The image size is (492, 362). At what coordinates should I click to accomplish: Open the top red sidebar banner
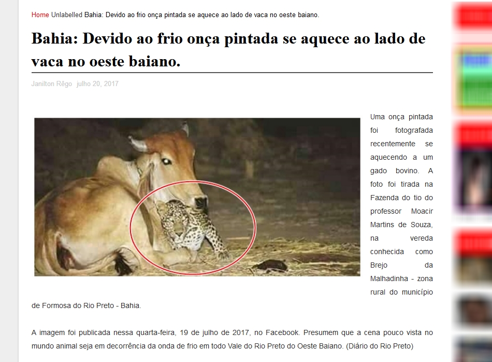click(x=473, y=16)
